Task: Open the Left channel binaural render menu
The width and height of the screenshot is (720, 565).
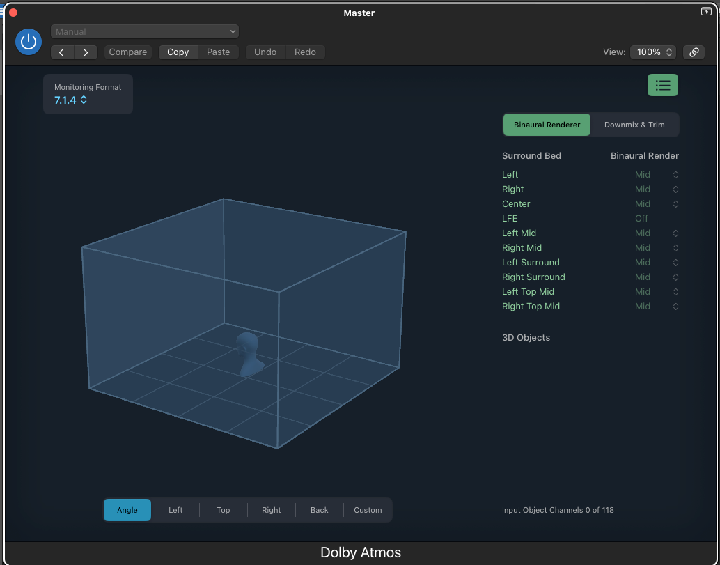Action: tap(657, 175)
